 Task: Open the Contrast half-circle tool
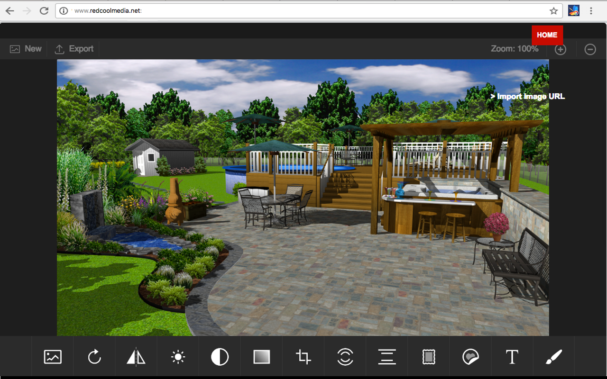pos(220,357)
